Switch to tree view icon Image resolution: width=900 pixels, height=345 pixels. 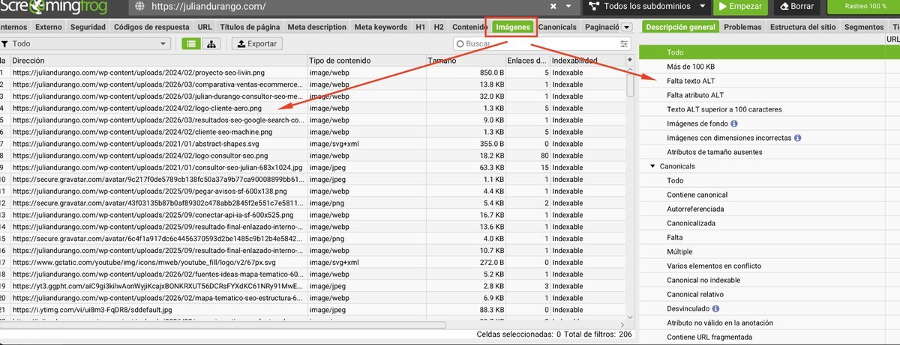[x=211, y=44]
